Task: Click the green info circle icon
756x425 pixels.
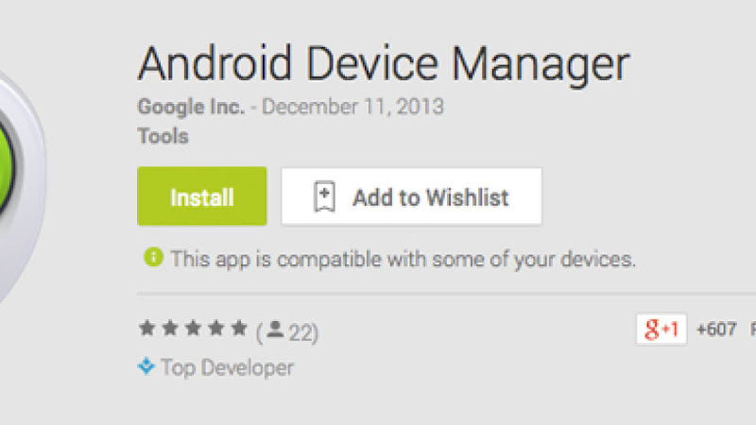Action: 154,257
